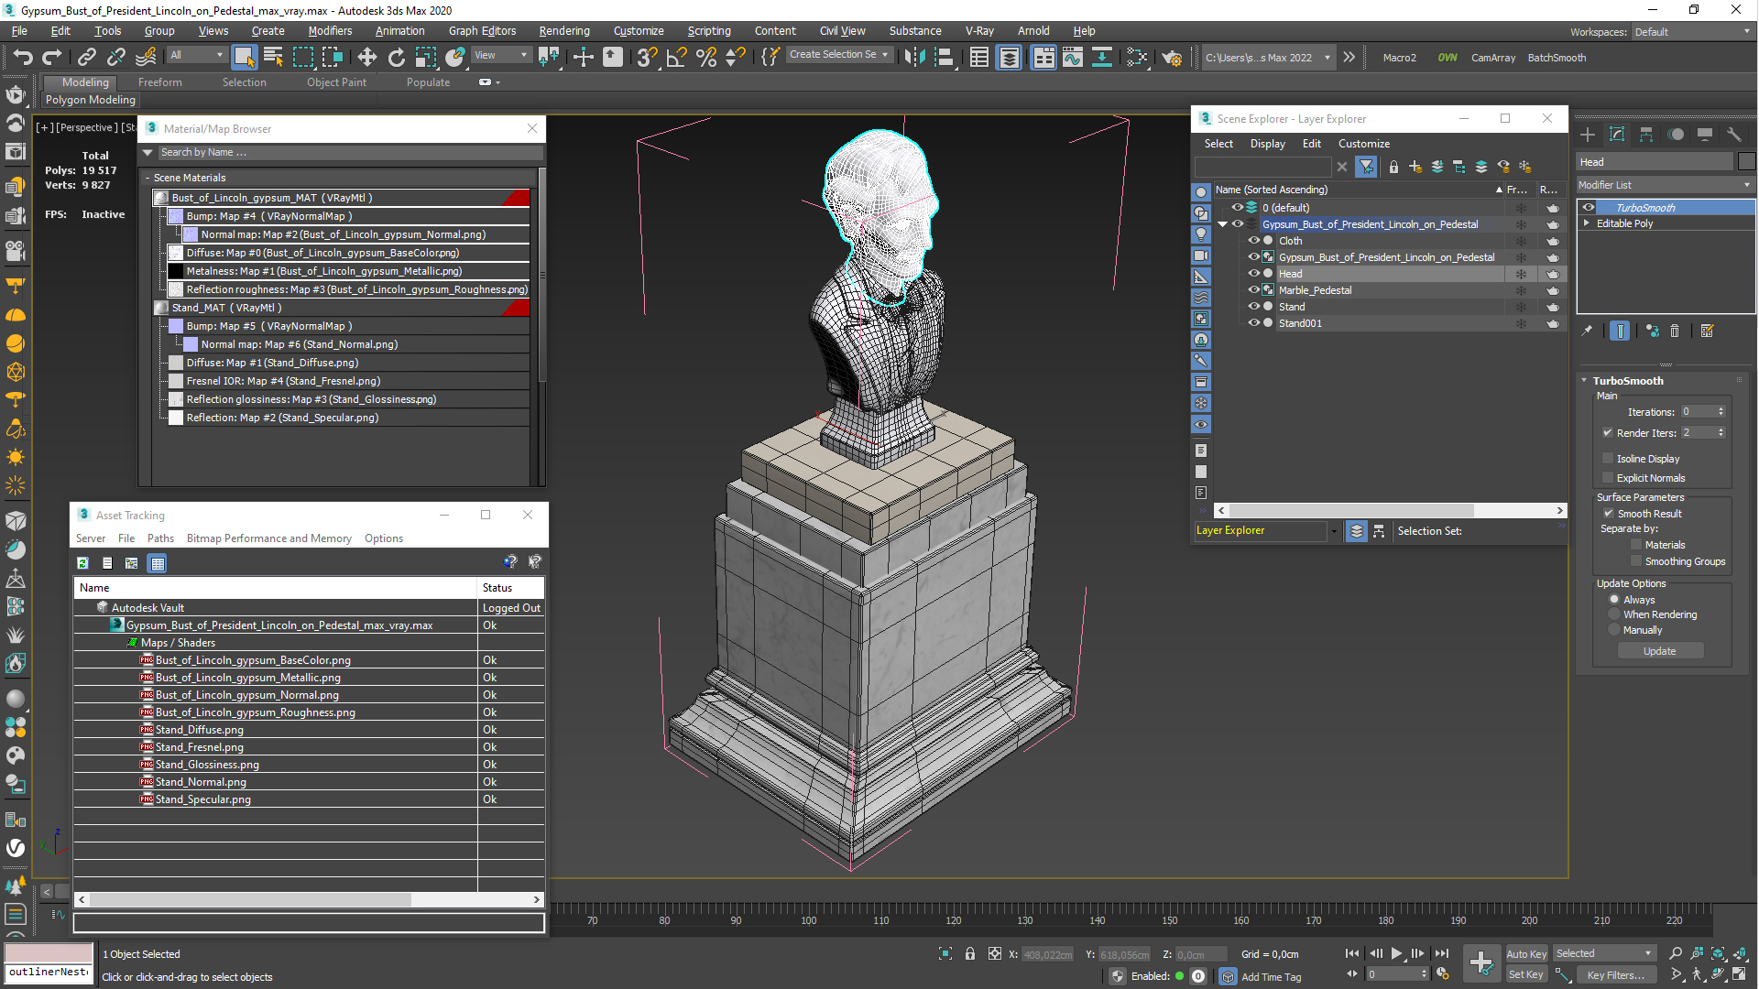Click the Update button in TurboSmooth

coord(1659,651)
